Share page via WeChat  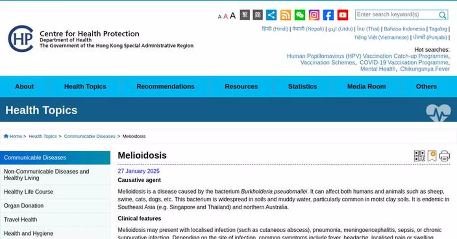pyautogui.click(x=299, y=15)
